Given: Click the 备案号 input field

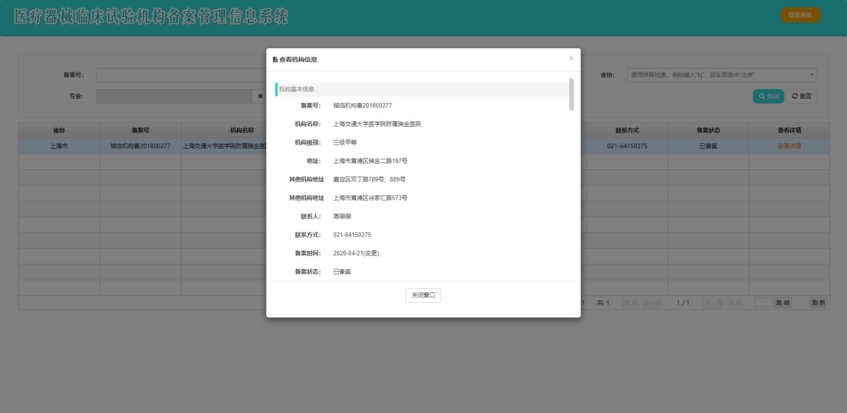Looking at the screenshot, I should [180, 75].
